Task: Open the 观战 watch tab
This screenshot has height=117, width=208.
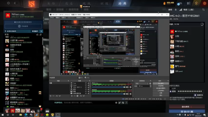Action: pos(87,3)
